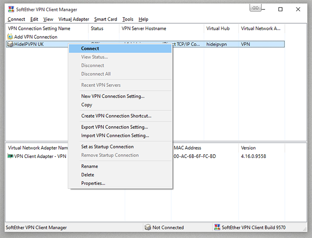The image size is (312, 238).
Task: Select Create VPN Connection Shortcut...
Action: pyautogui.click(x=120, y=116)
